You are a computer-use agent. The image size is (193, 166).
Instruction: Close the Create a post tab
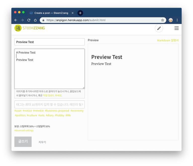(73, 13)
